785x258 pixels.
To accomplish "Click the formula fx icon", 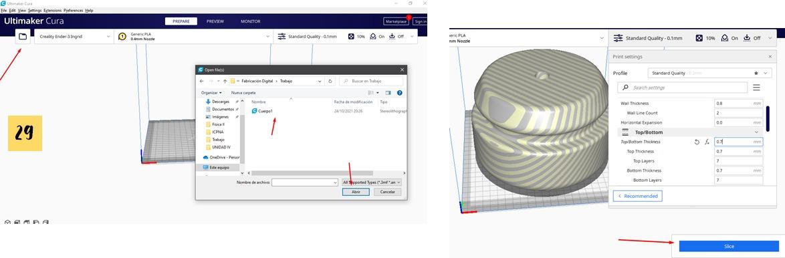I will tap(707, 142).
